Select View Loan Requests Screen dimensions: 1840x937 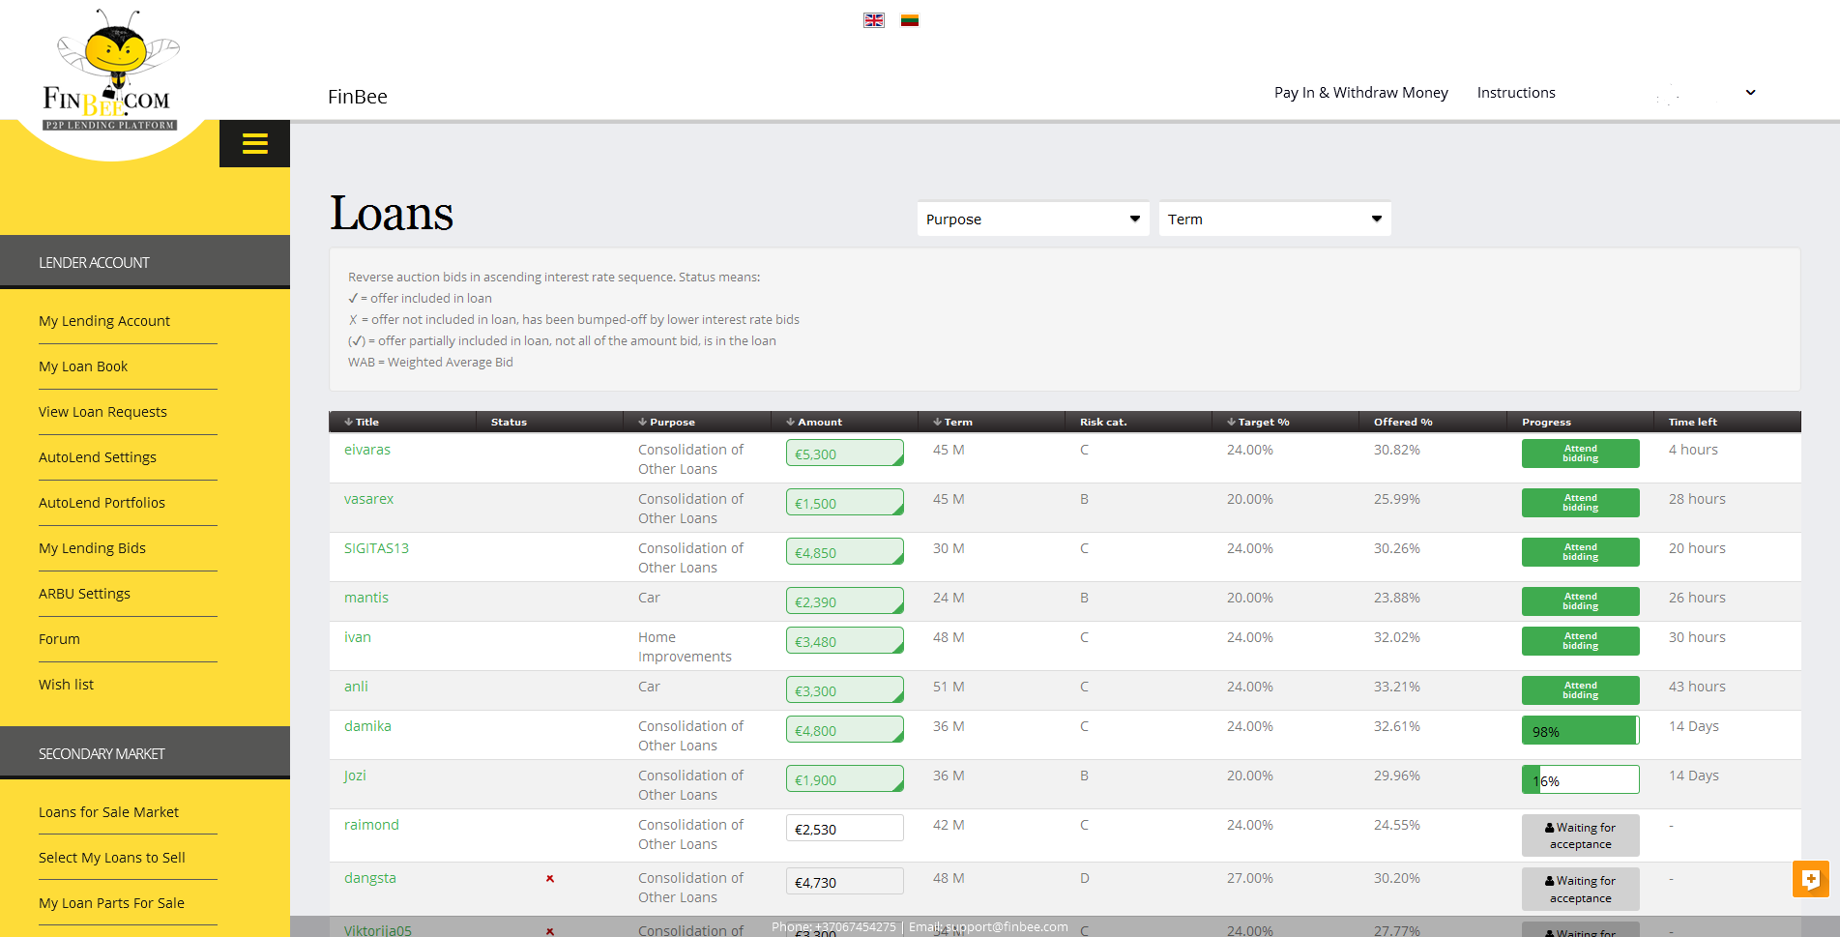pos(102,412)
